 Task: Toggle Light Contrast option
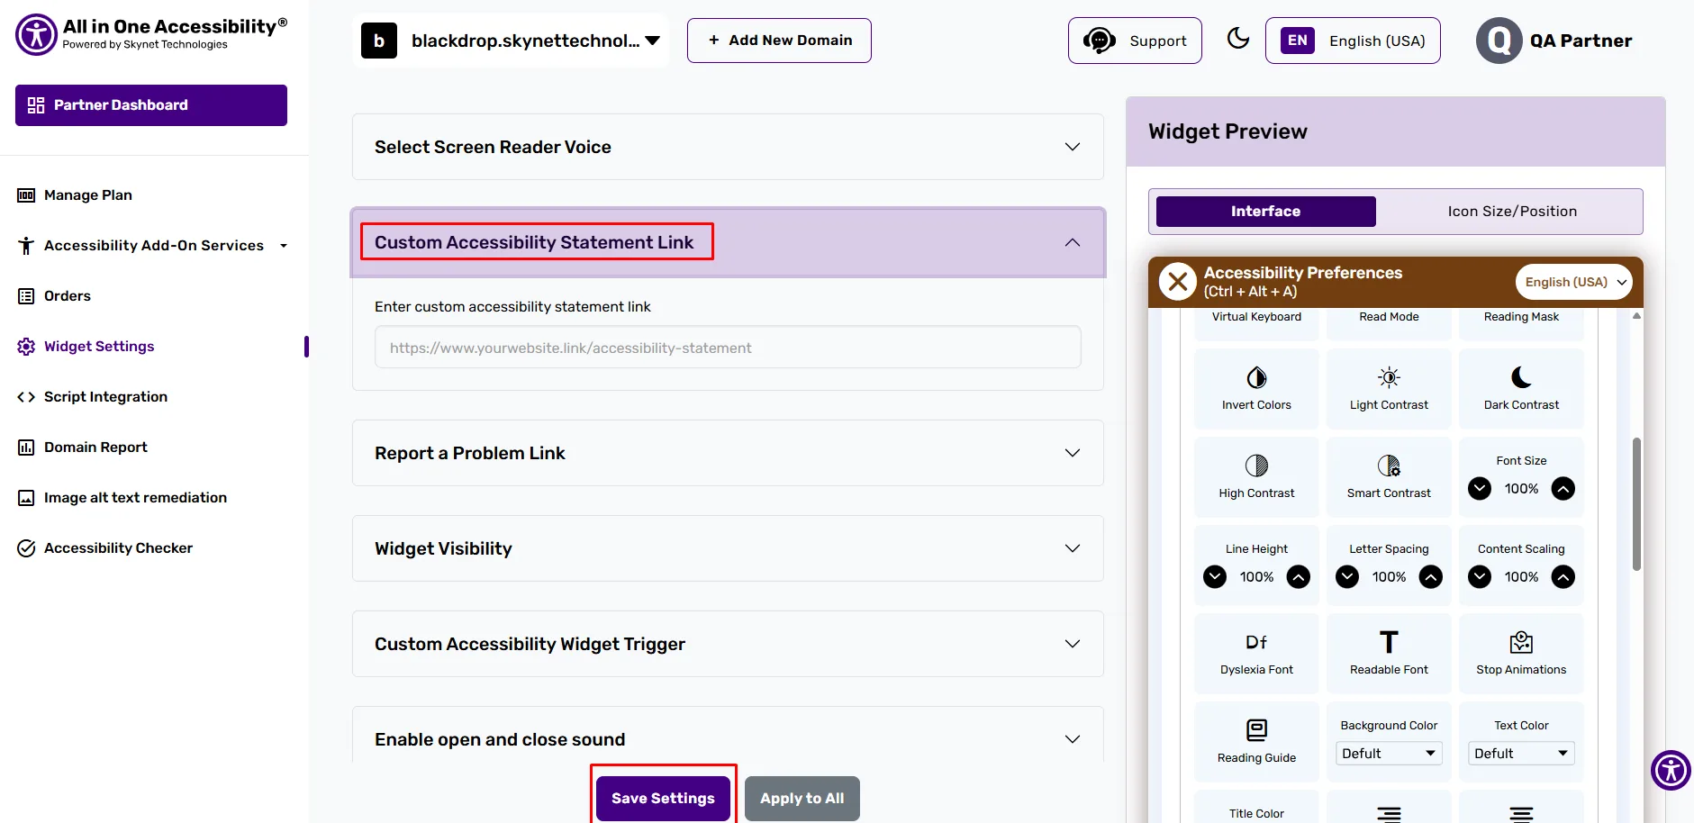[1389, 389]
